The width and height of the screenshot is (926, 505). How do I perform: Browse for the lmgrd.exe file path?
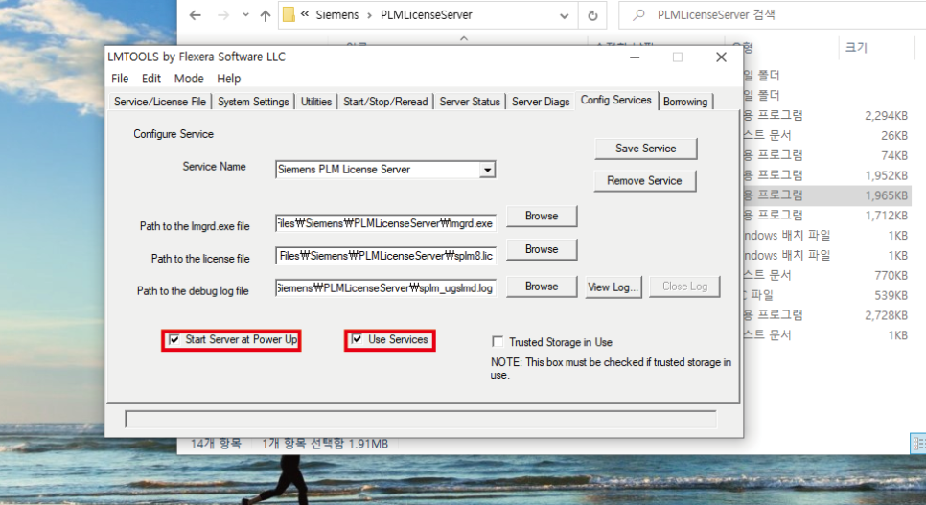coord(542,217)
